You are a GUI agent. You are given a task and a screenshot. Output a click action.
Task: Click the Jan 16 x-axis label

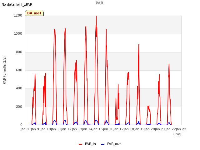pos(108,129)
